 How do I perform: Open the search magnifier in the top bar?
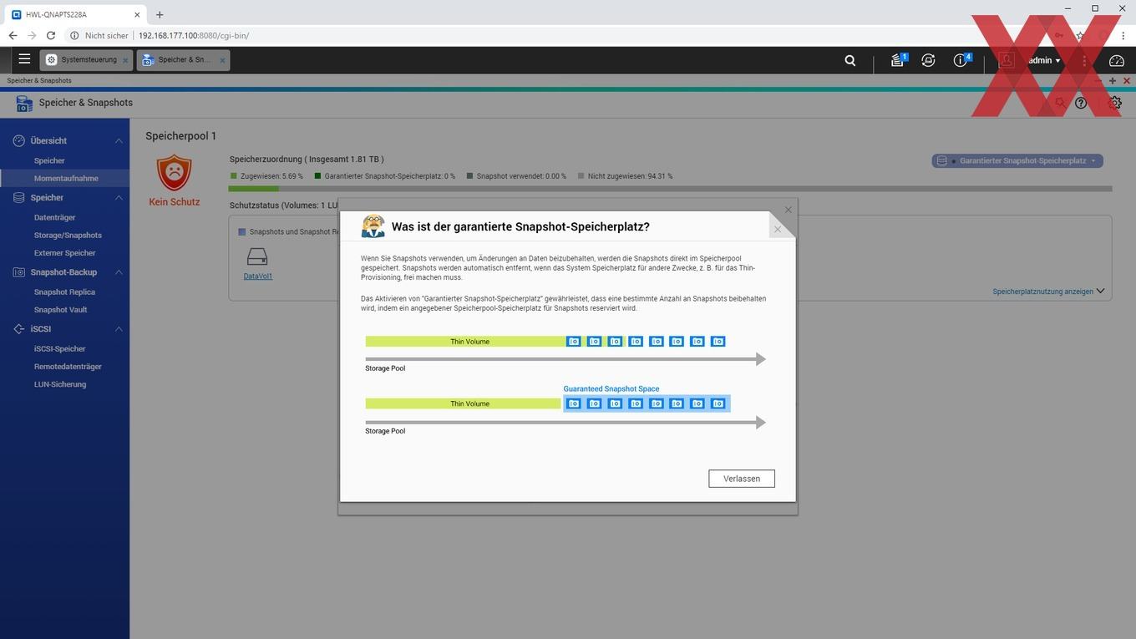point(850,60)
